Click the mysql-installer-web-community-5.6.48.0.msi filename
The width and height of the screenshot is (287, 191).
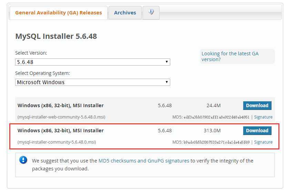61,117
